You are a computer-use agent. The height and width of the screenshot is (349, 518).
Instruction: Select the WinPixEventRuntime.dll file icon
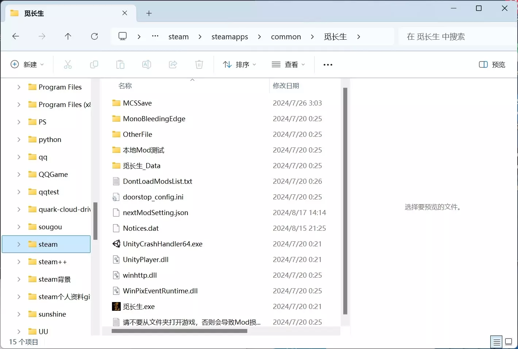[x=116, y=291]
